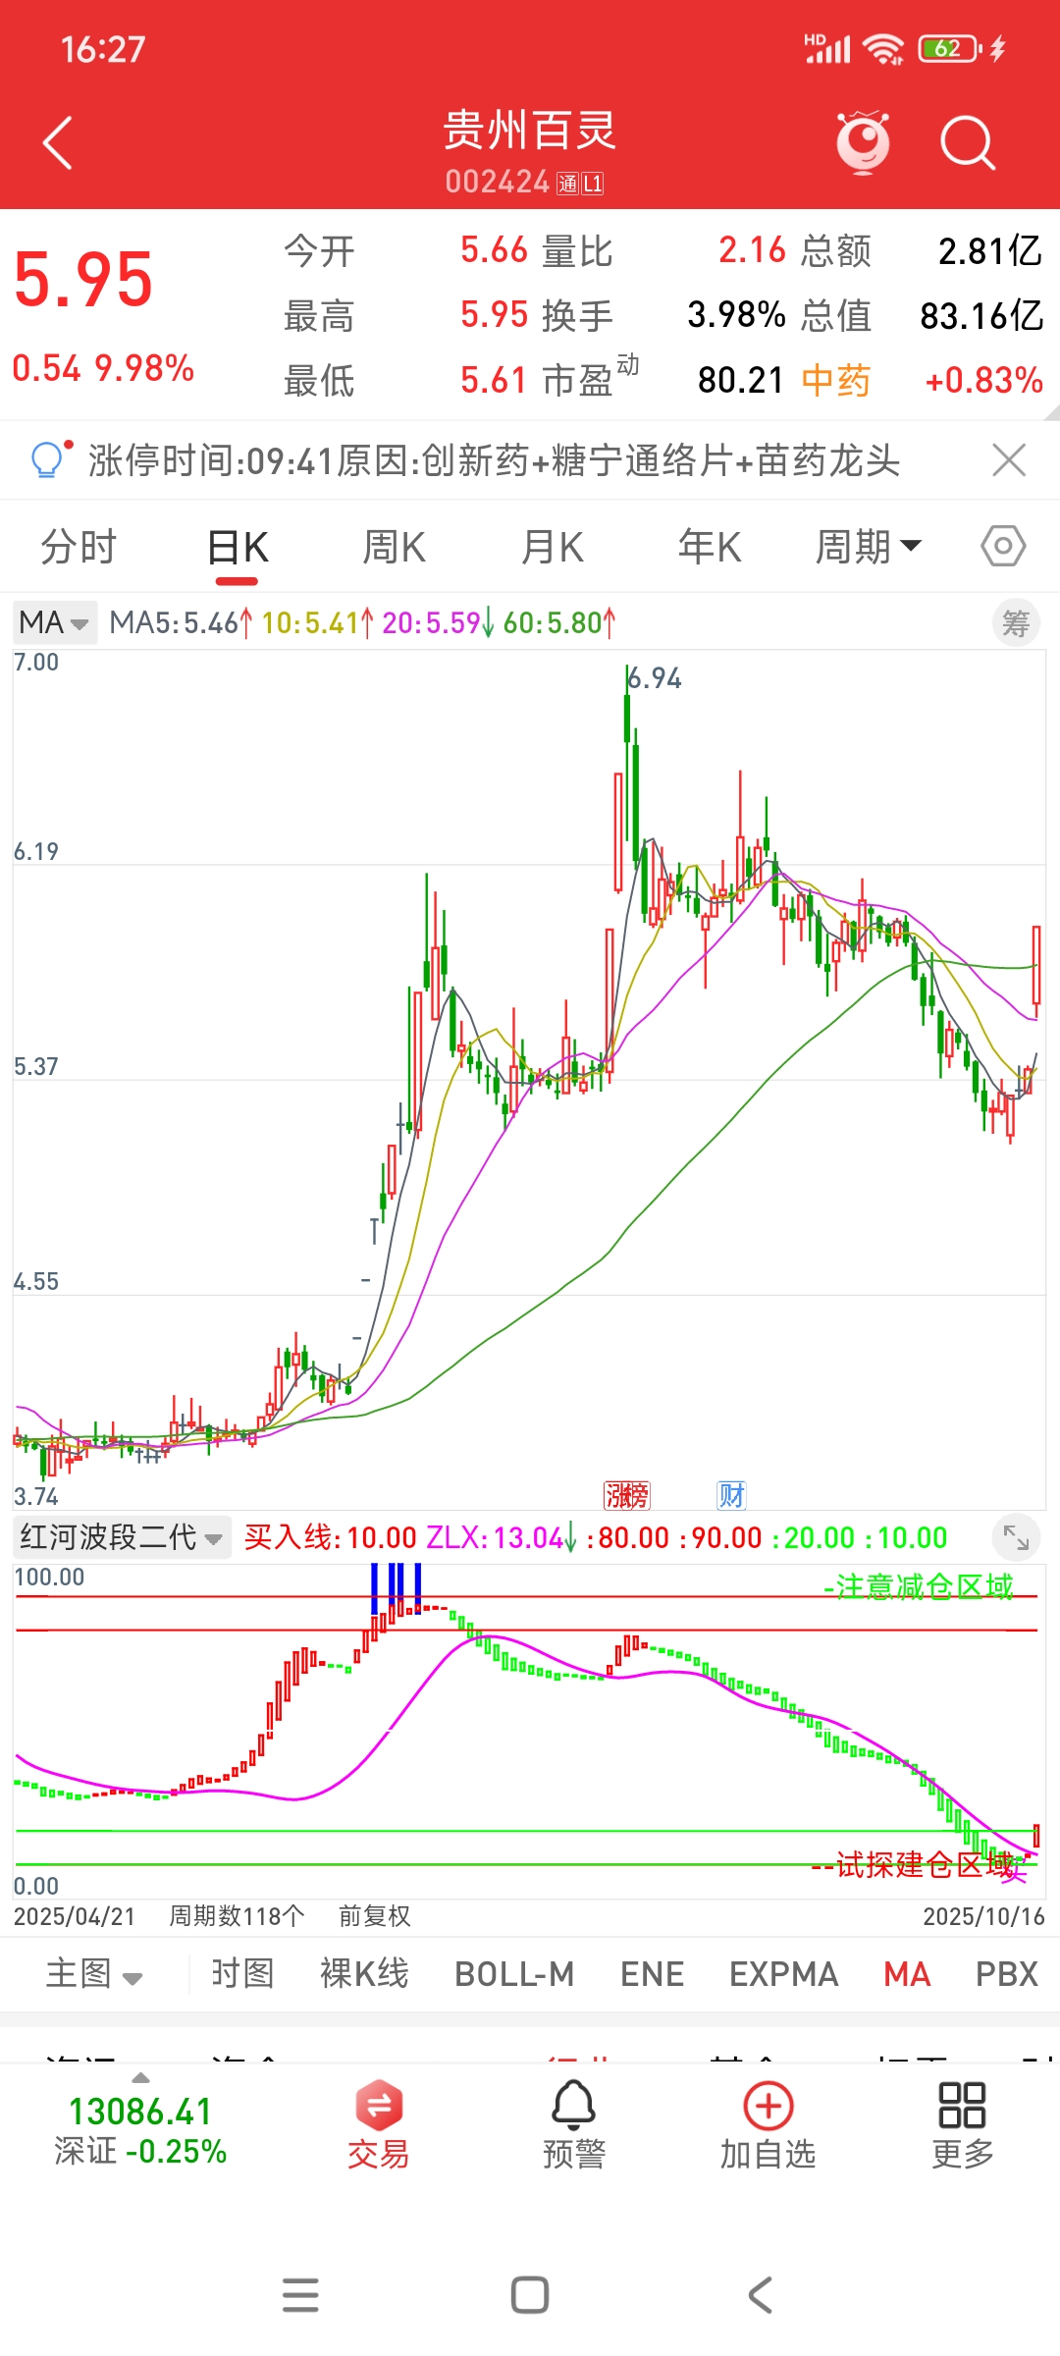Open the 周期 period dropdown
The width and height of the screenshot is (1060, 2356).
click(869, 547)
